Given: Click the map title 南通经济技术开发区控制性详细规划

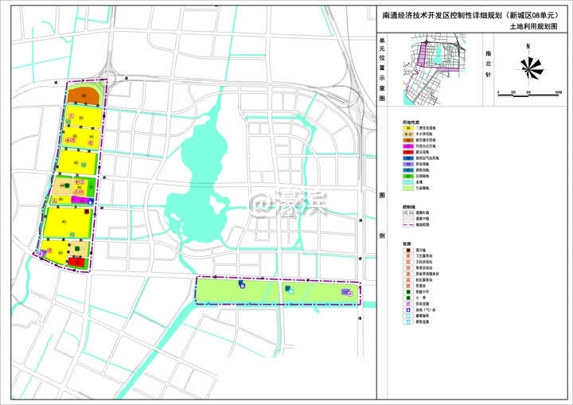Looking at the screenshot, I should click(x=446, y=14).
